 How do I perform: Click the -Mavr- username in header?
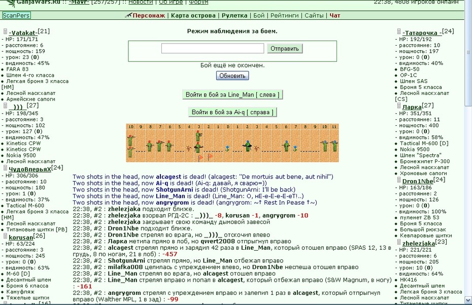click(79, 2)
